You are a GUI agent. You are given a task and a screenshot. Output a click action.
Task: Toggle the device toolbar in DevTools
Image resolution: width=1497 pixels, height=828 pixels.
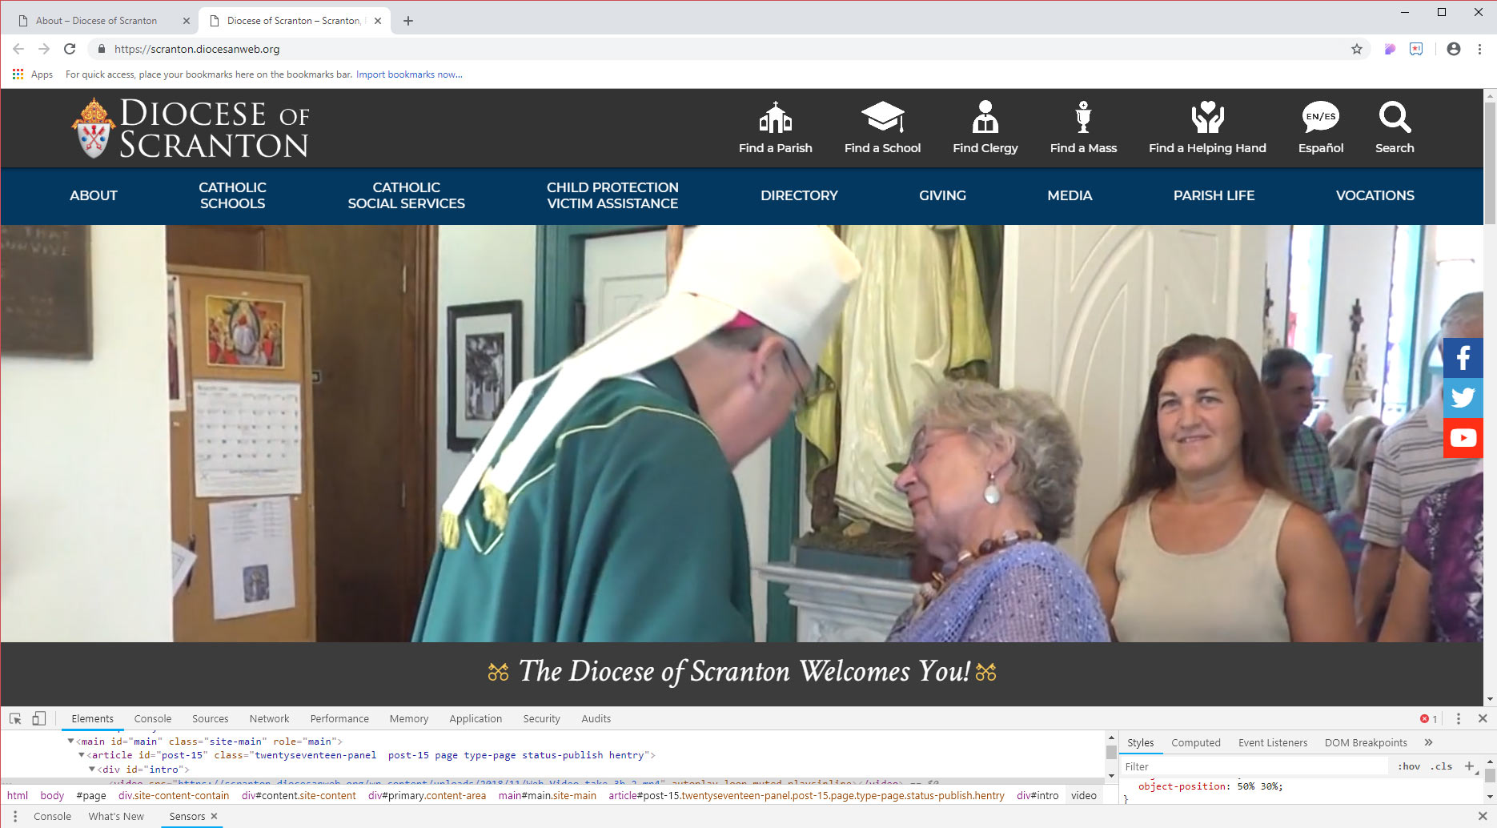(x=38, y=718)
